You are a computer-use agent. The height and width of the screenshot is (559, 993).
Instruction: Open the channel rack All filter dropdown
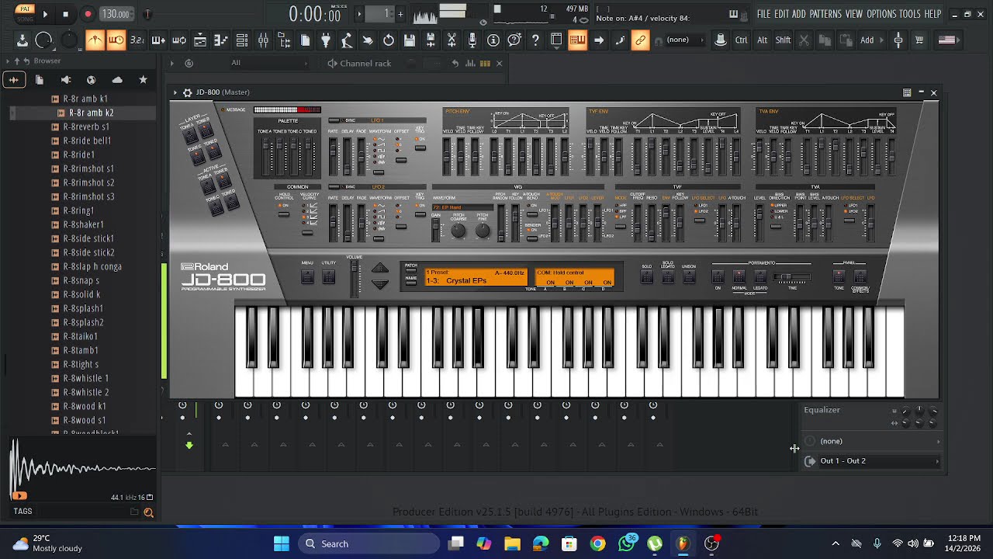268,63
